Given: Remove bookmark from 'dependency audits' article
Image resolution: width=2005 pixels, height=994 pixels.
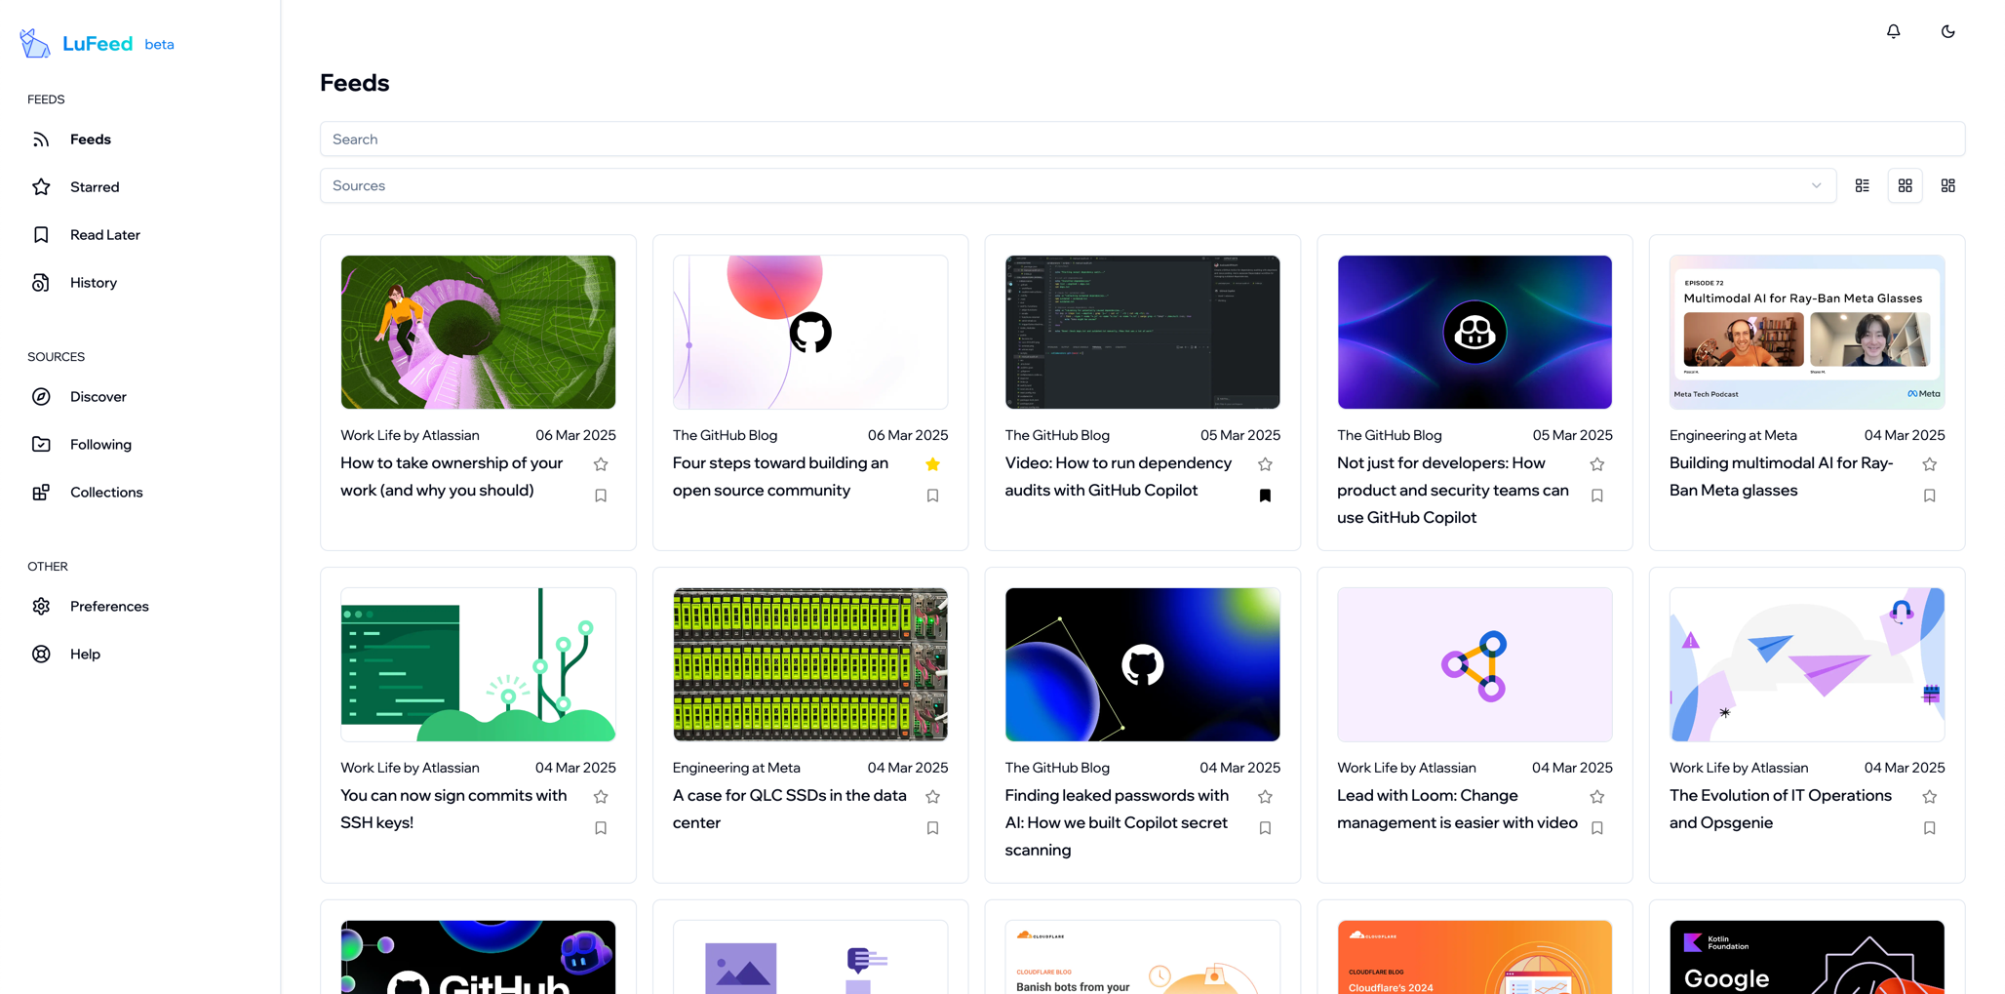Looking at the screenshot, I should [x=1265, y=496].
